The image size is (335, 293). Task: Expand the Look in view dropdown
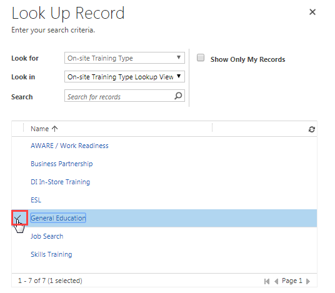[124, 77]
